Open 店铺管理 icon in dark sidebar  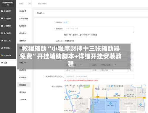[2, 11]
